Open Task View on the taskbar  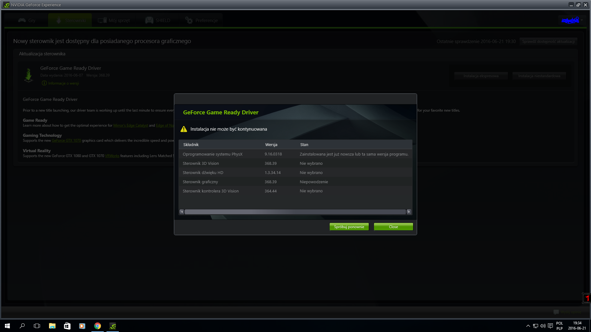37,326
